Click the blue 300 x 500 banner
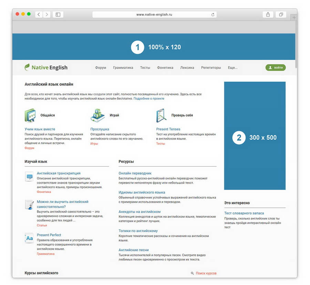310x285 pixels. click(x=255, y=136)
